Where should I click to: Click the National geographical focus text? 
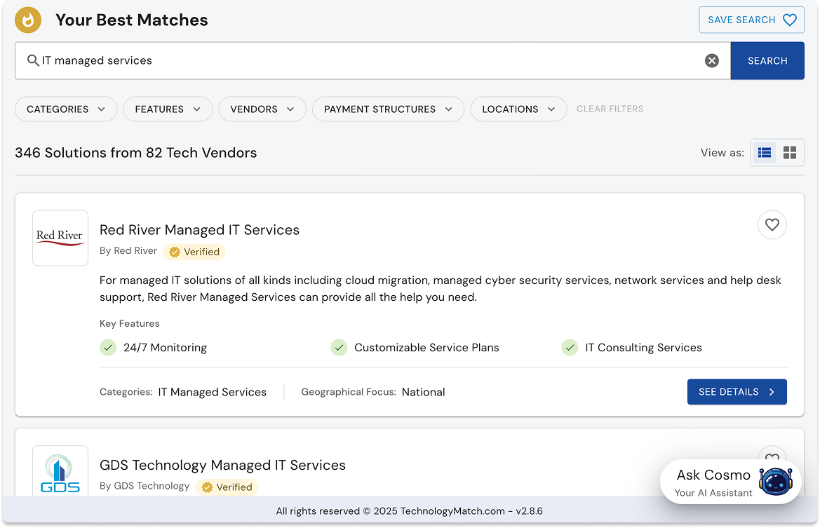(x=423, y=392)
